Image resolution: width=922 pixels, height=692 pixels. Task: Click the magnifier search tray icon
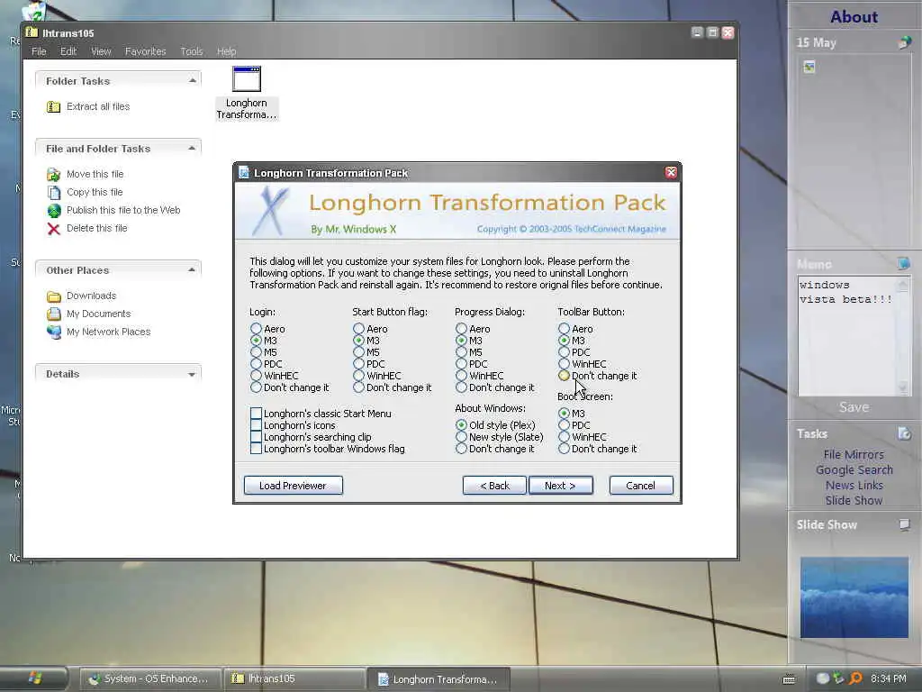855,678
